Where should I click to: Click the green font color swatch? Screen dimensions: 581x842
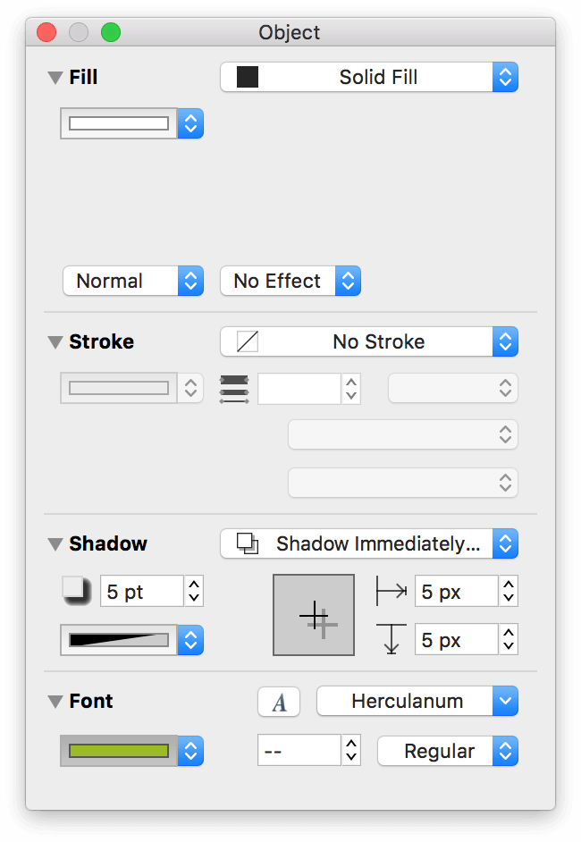coord(119,751)
